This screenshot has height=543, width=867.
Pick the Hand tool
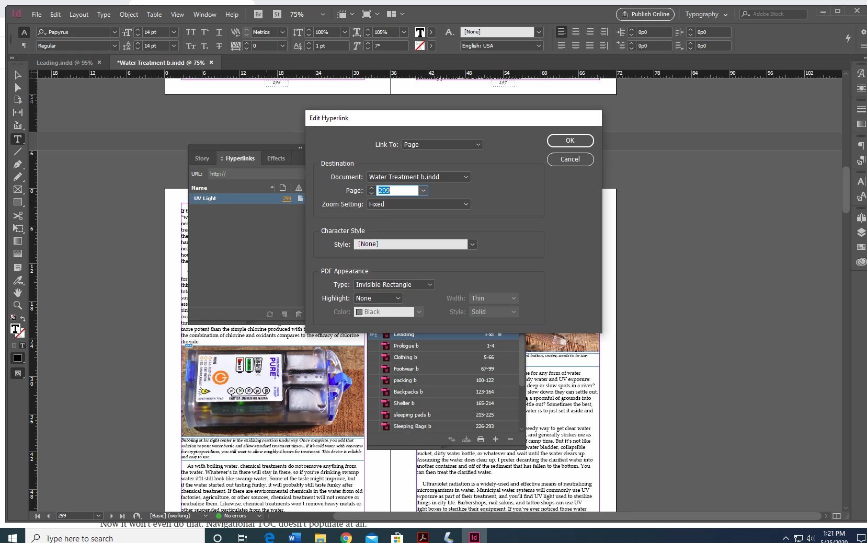click(x=18, y=293)
